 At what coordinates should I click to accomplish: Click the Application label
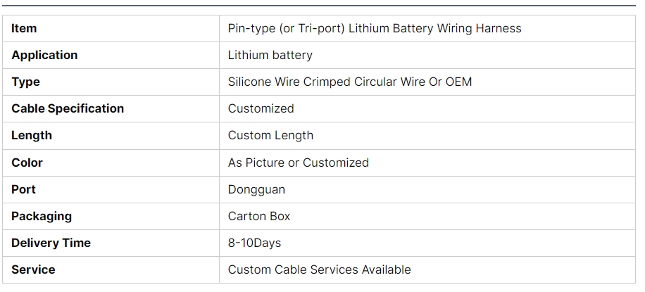click(44, 55)
